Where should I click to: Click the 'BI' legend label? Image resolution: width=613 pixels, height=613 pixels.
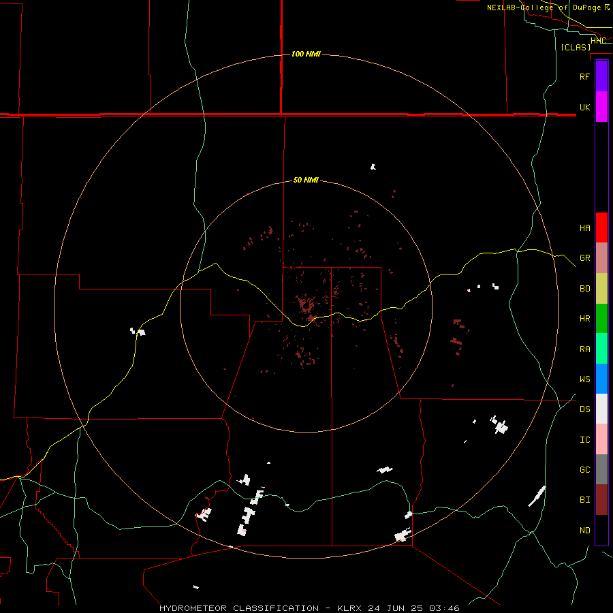pyautogui.click(x=584, y=500)
